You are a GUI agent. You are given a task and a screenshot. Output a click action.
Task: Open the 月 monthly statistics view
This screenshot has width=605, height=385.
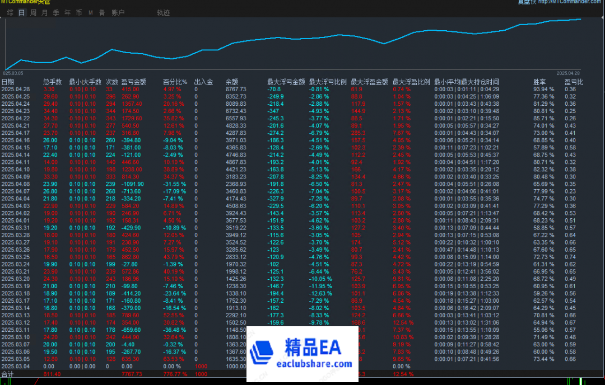click(x=44, y=12)
